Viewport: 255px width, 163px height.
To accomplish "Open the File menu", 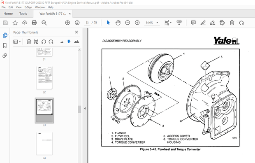I will tap(3, 7).
